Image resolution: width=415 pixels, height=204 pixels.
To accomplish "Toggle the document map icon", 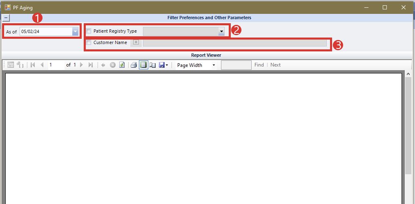I will [11, 65].
